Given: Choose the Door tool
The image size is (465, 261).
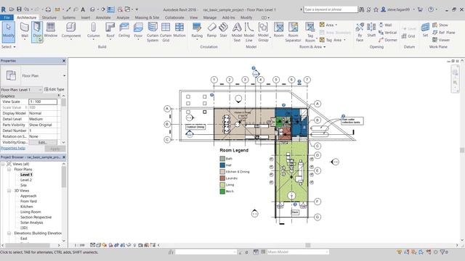Looking at the screenshot, I should click(37, 30).
